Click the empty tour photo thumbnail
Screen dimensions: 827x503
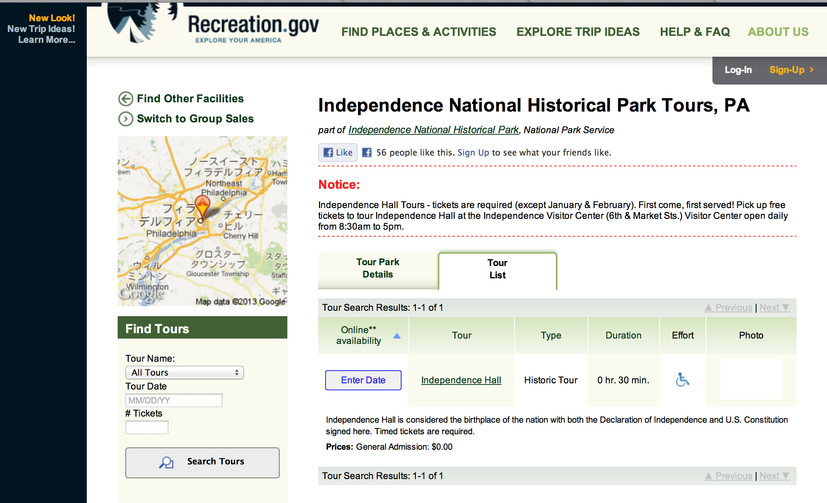click(751, 379)
